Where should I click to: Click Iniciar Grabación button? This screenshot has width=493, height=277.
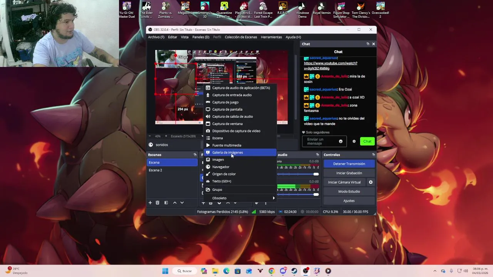pos(349,173)
